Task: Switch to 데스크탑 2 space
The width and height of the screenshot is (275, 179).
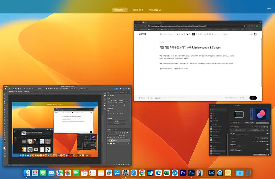Action: pos(137,10)
